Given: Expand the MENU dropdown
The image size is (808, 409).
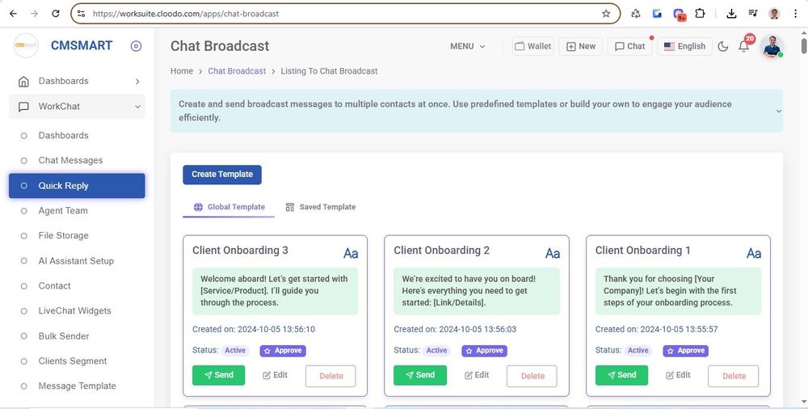Looking at the screenshot, I should click(x=468, y=46).
